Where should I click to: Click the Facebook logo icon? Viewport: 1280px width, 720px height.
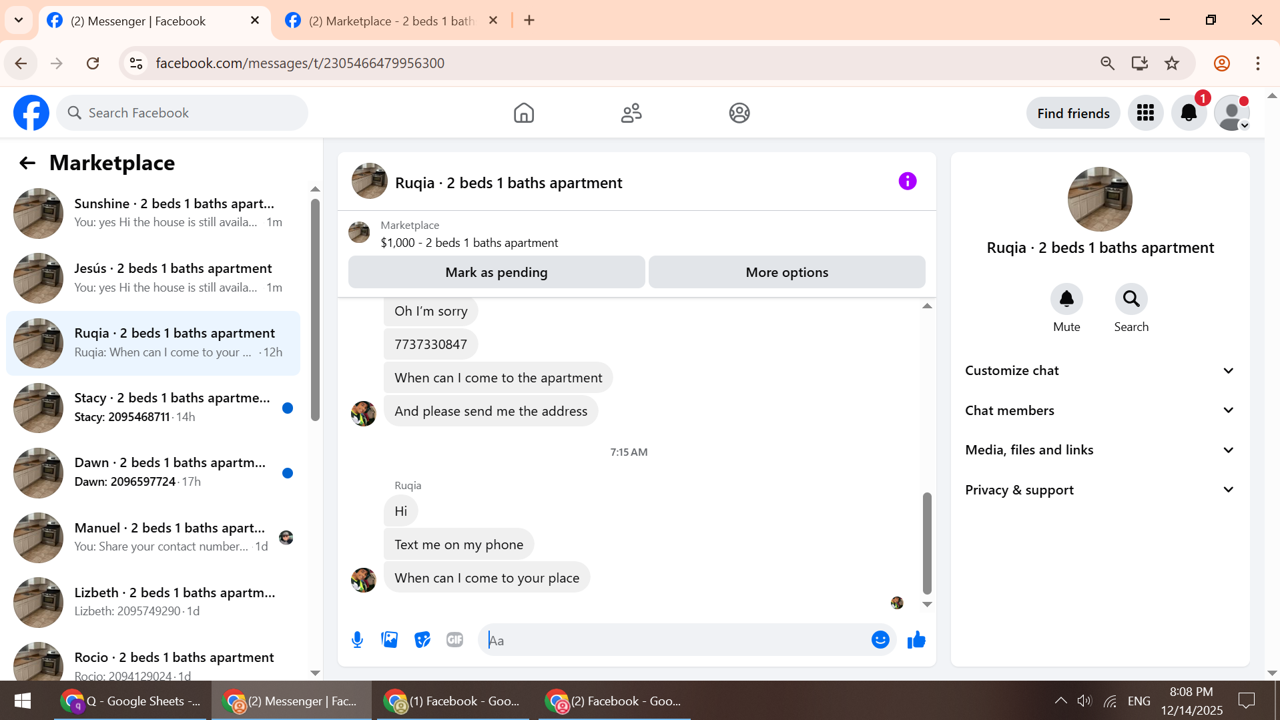[x=31, y=113]
